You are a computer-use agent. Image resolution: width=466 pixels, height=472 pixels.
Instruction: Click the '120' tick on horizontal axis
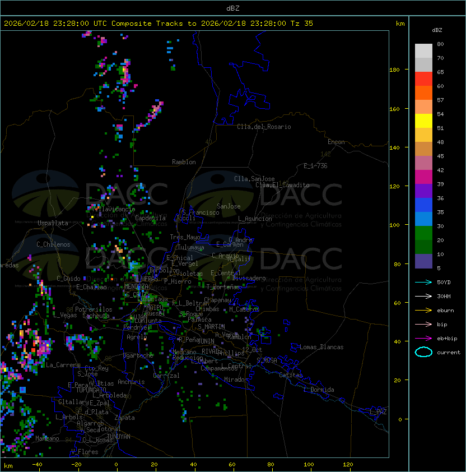tap(348, 465)
